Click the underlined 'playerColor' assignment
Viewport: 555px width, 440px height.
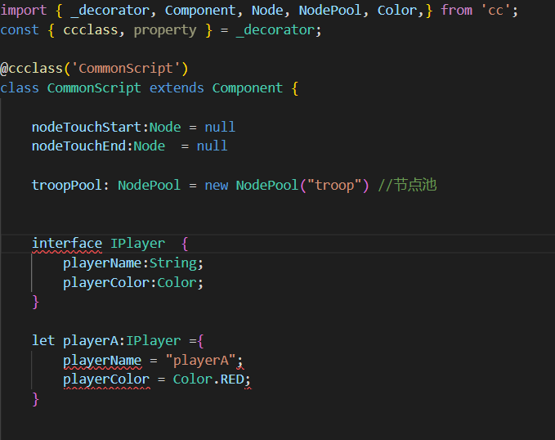[106, 379]
